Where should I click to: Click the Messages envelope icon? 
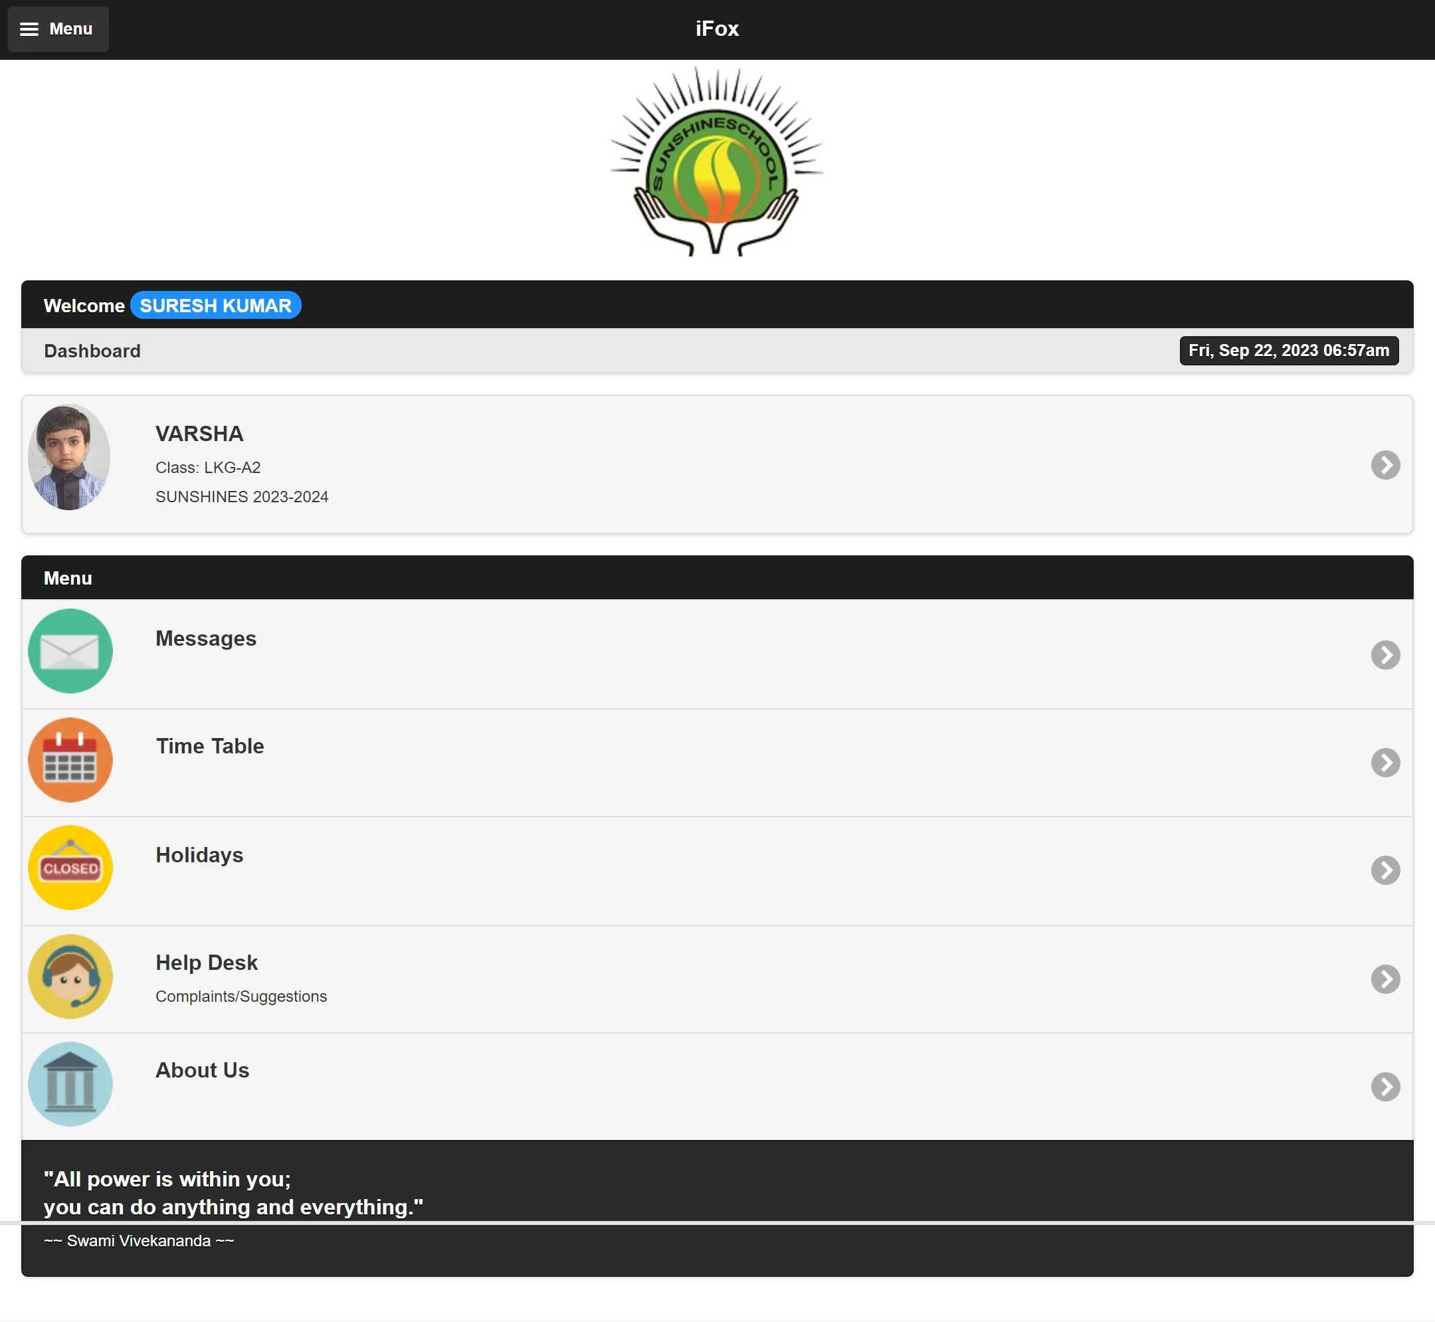click(x=70, y=651)
